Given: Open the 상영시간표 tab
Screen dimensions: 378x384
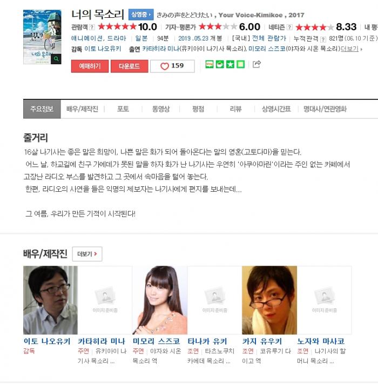Looking at the screenshot, I should [276, 109].
